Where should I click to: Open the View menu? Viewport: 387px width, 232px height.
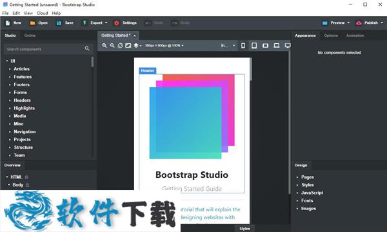(28, 13)
